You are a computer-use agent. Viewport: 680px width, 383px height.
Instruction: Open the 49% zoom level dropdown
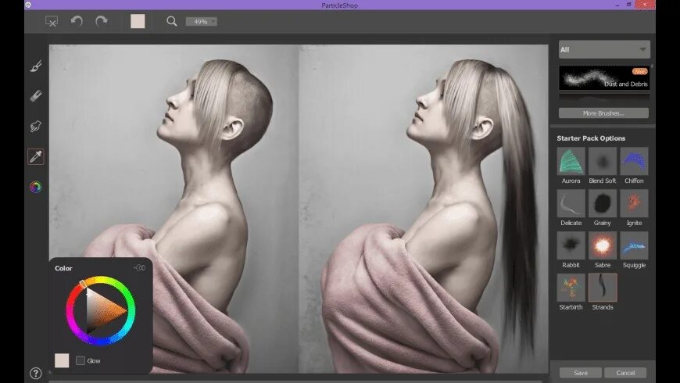(201, 22)
